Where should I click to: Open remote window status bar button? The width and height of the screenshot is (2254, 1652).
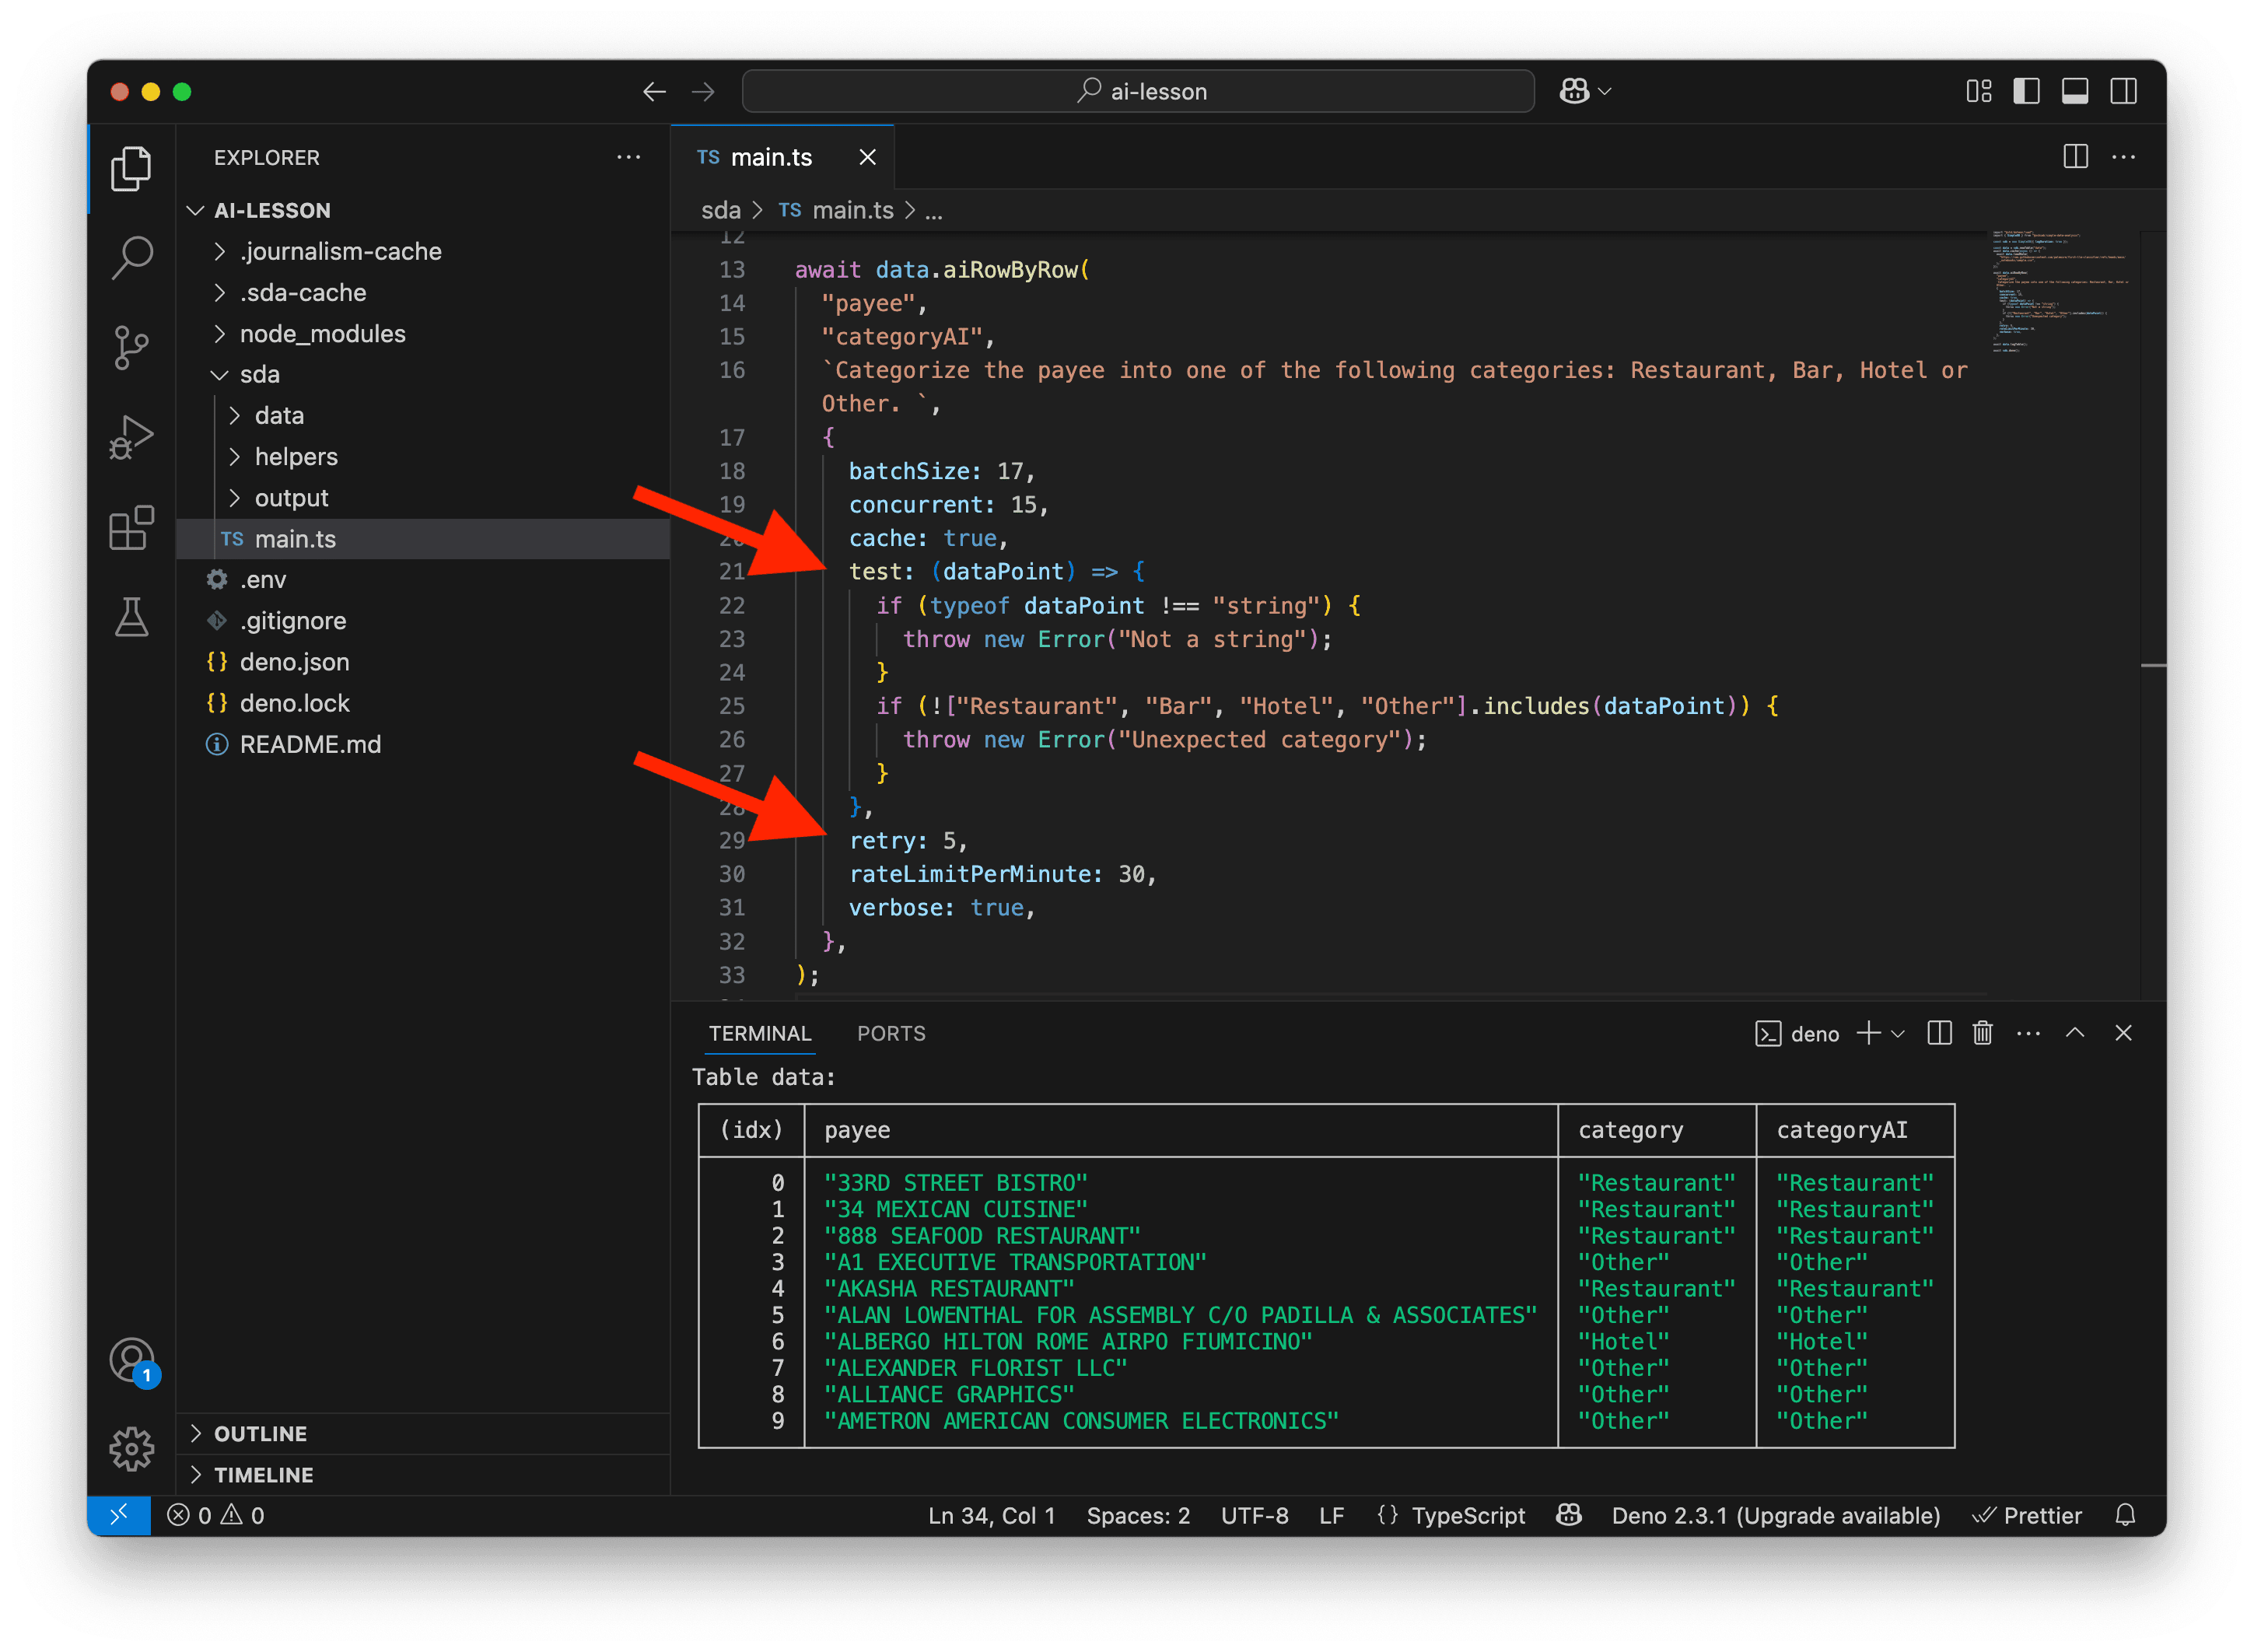click(119, 1515)
